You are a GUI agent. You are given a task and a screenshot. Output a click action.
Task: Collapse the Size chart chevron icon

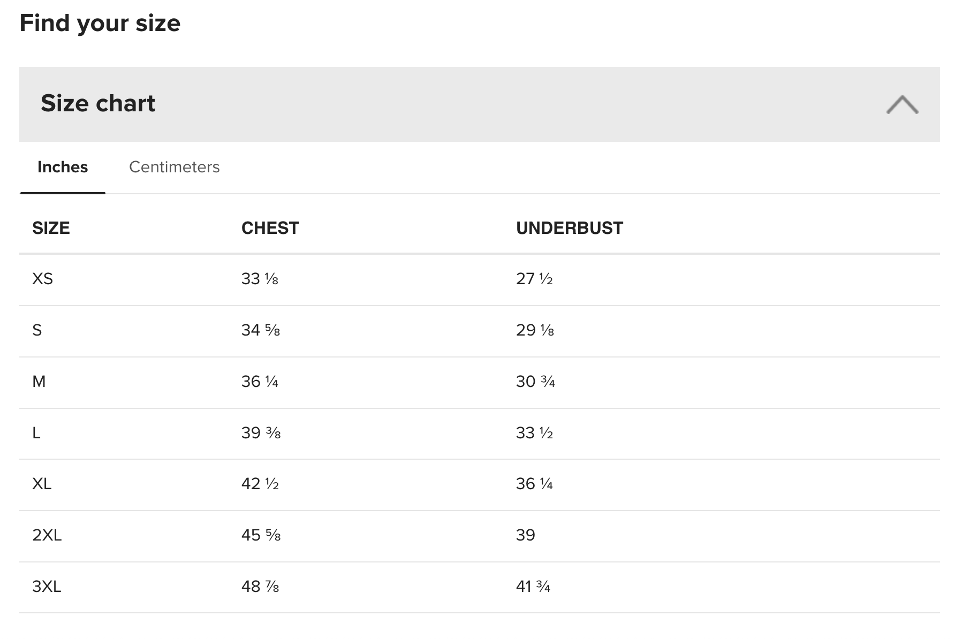902,104
